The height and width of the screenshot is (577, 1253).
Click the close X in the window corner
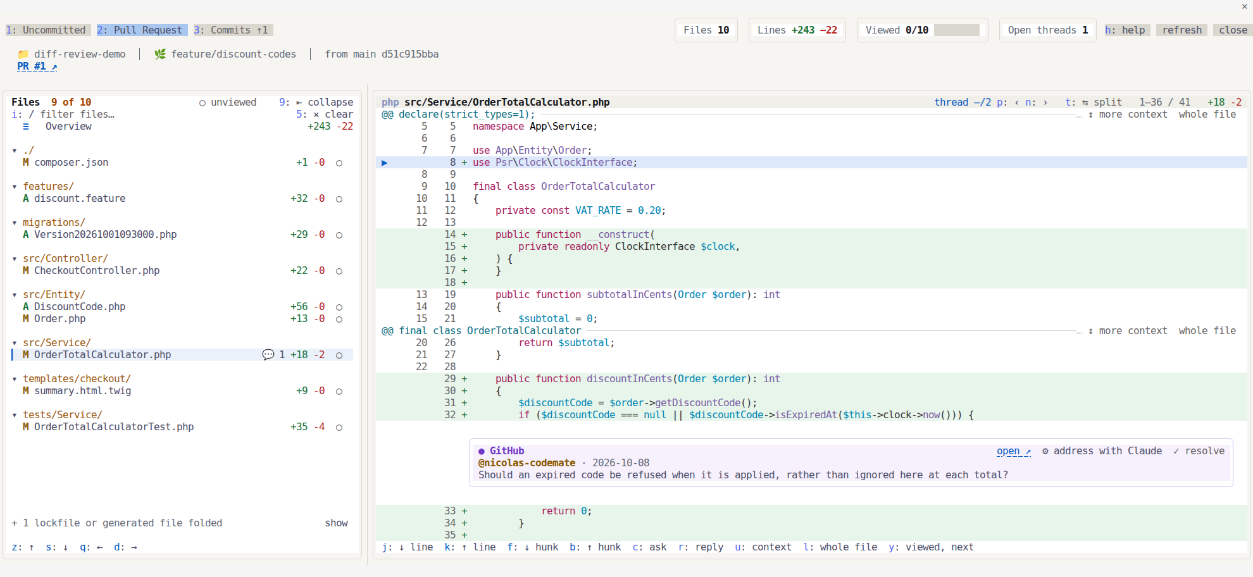(x=1244, y=6)
